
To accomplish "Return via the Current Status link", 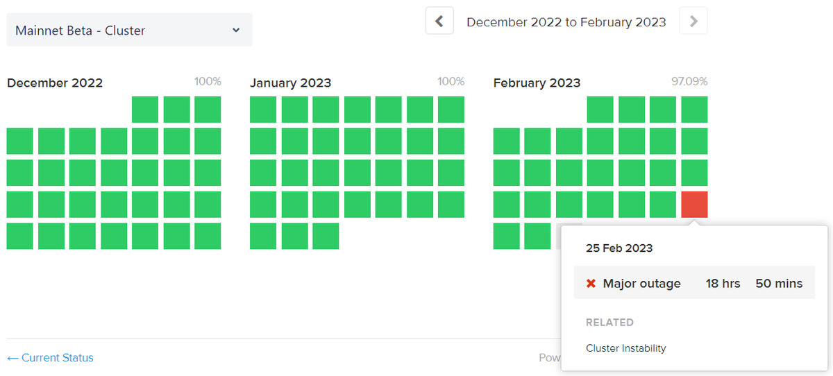I will coord(50,358).
